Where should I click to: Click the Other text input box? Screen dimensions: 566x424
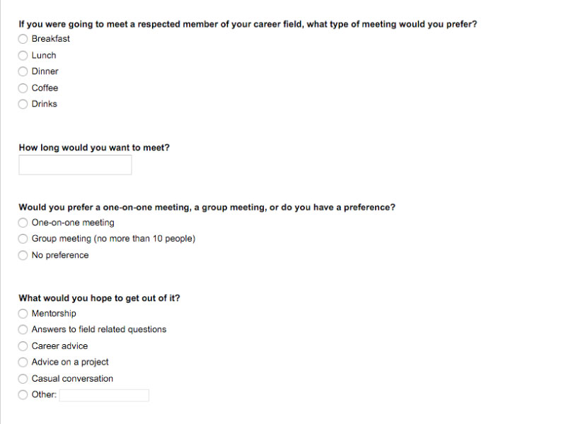104,396
